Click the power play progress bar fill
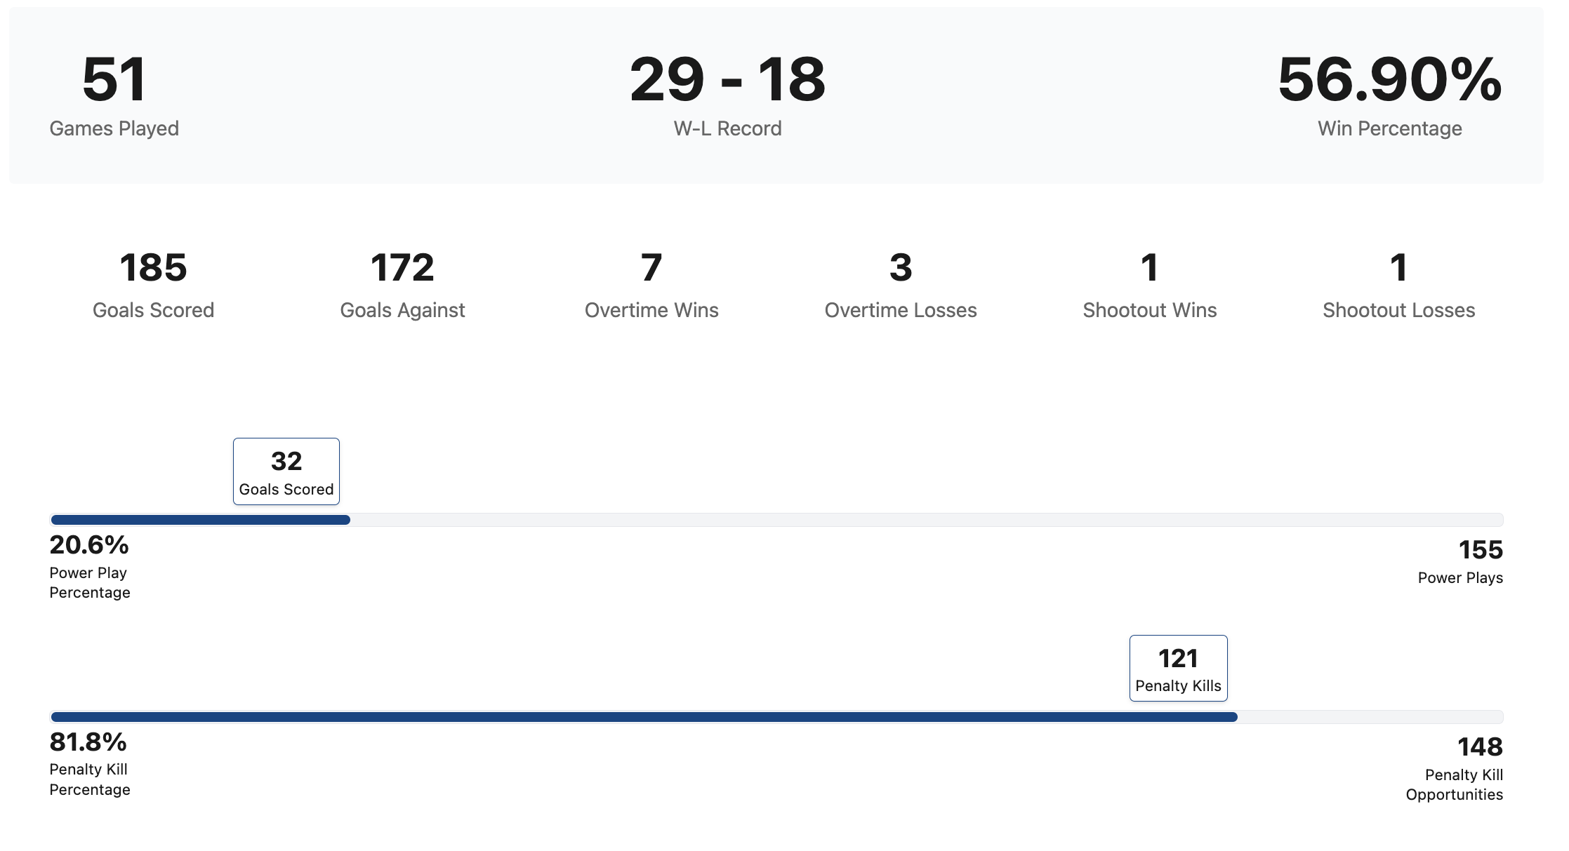 pyautogui.click(x=200, y=520)
